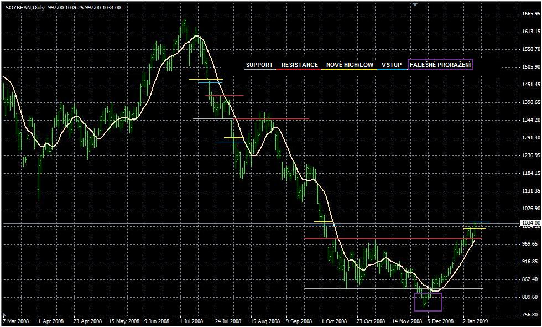542x327 pixels.
Task: Click the SUPPORT legend label
Action: point(259,65)
